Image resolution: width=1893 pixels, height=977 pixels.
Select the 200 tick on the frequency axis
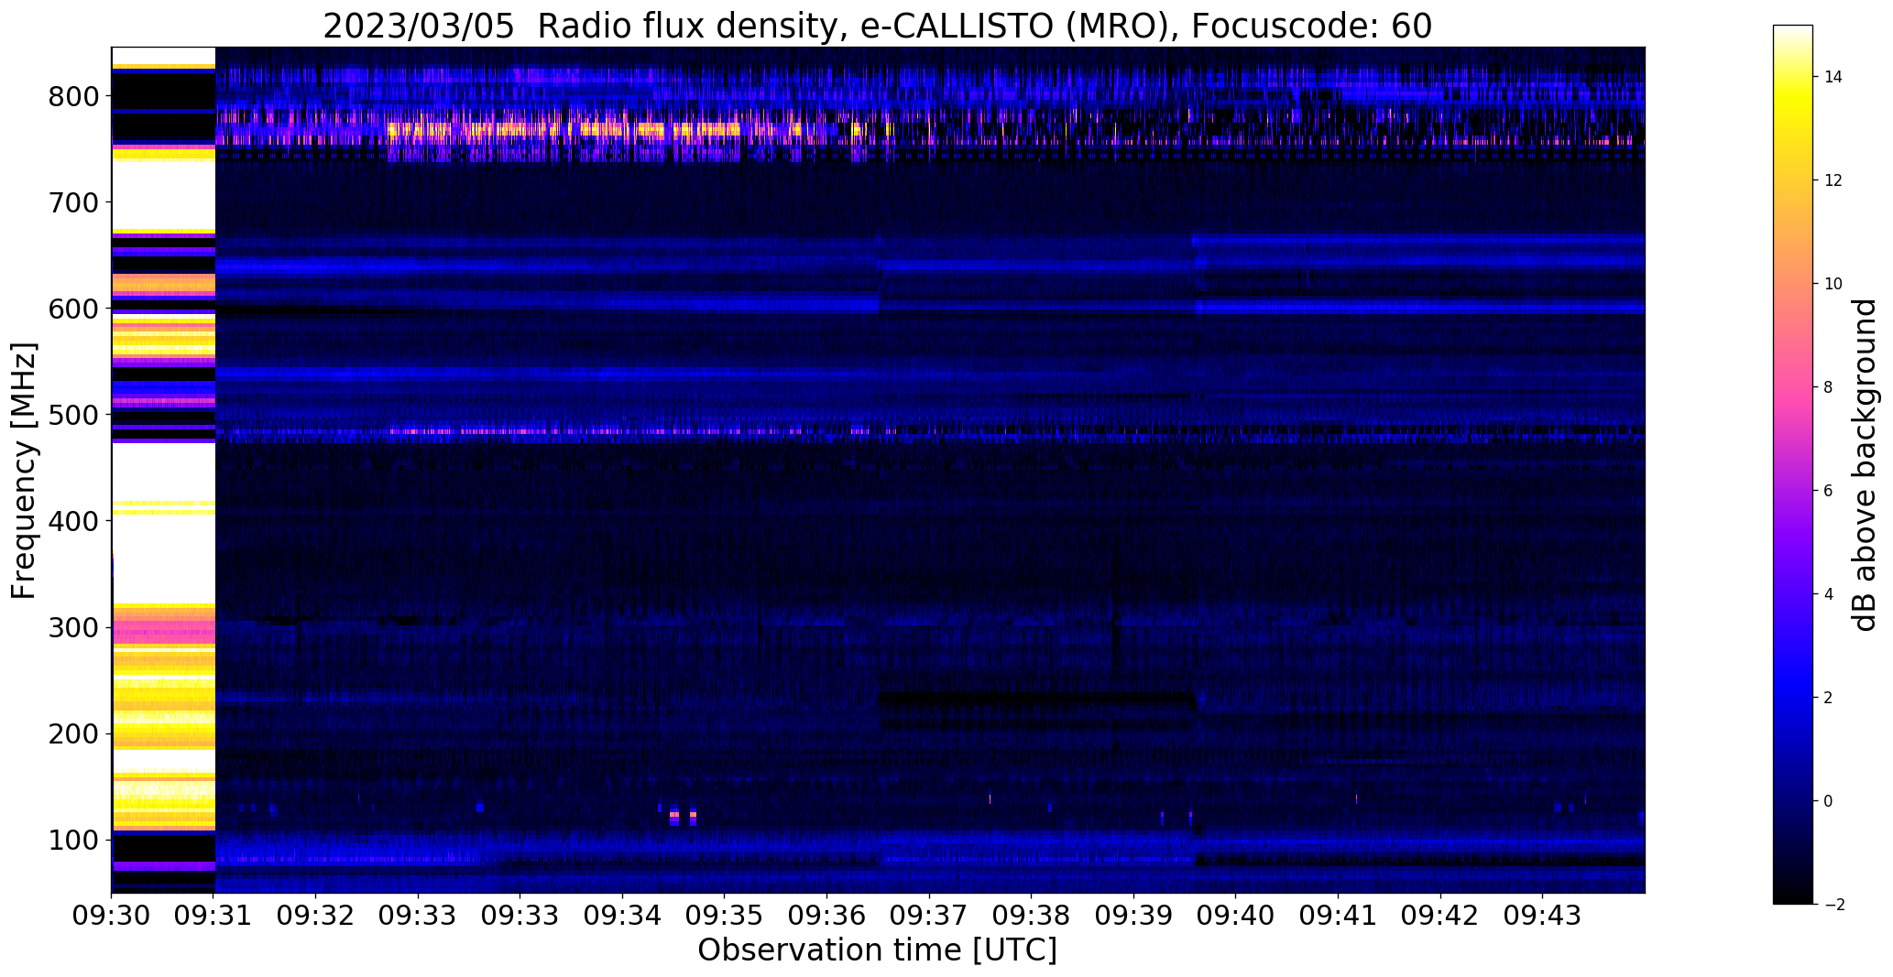(73, 734)
